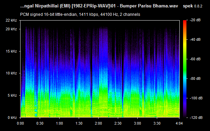Click the 10 kHz frequency axis label
Screen dimensions: 210x131
[x=11, y=73]
